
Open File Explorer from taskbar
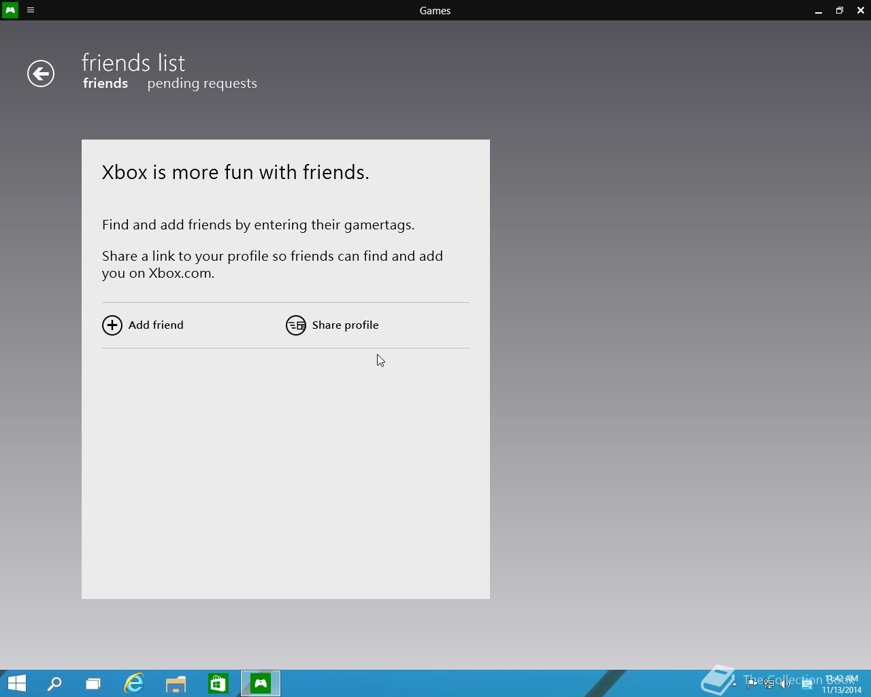(176, 683)
